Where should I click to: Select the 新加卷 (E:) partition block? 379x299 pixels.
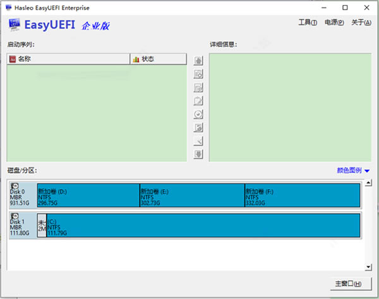pos(193,195)
